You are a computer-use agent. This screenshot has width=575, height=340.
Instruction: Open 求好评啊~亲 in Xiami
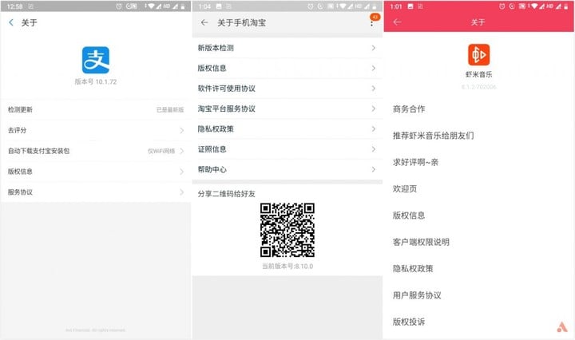tap(415, 162)
